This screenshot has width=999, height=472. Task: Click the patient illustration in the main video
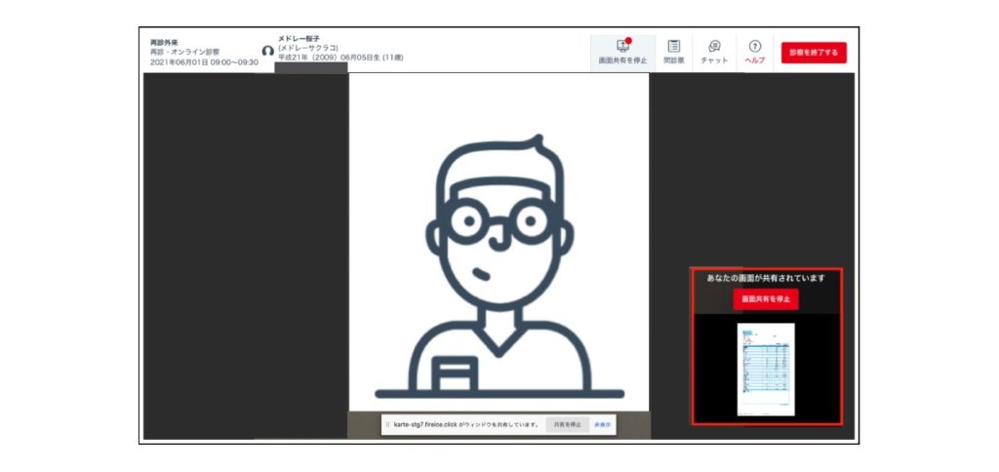coord(499,263)
